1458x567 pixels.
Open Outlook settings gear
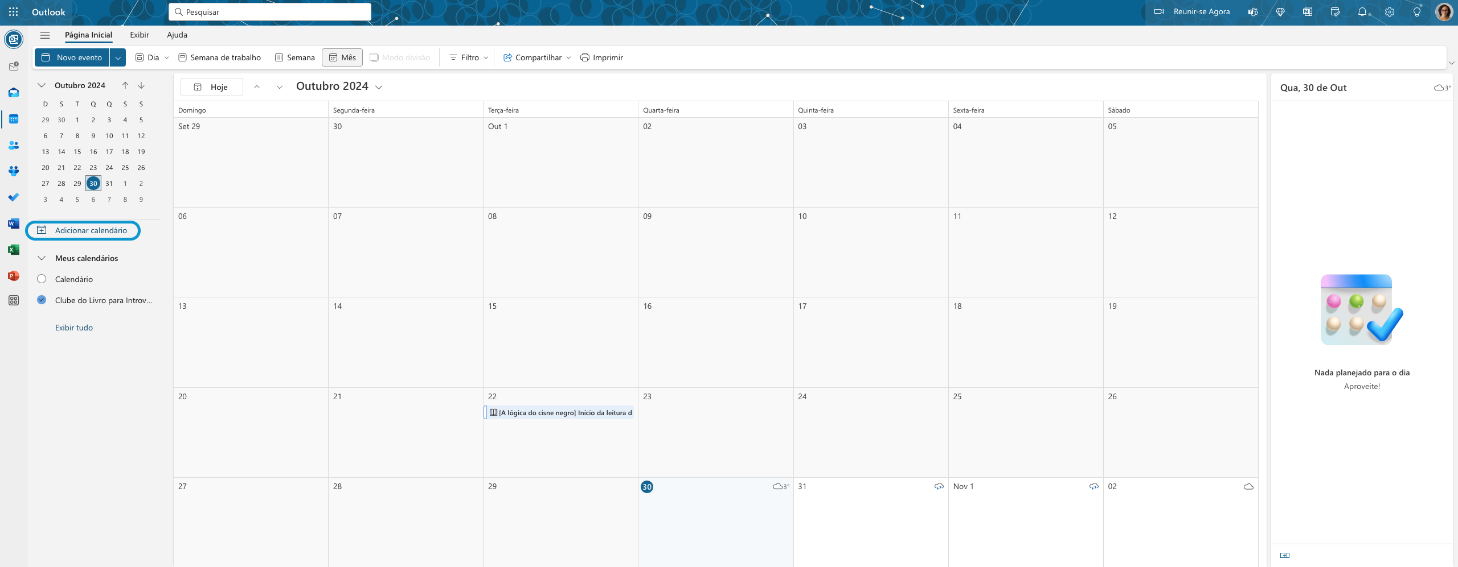pos(1390,11)
